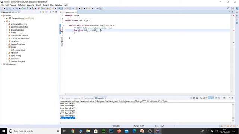Expand the arithmeticOperator package
Image resolution: width=239 pixels, height=134 pixels.
click(7, 24)
